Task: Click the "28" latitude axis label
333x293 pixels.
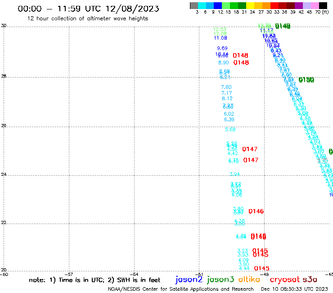Action: (x=4, y=76)
